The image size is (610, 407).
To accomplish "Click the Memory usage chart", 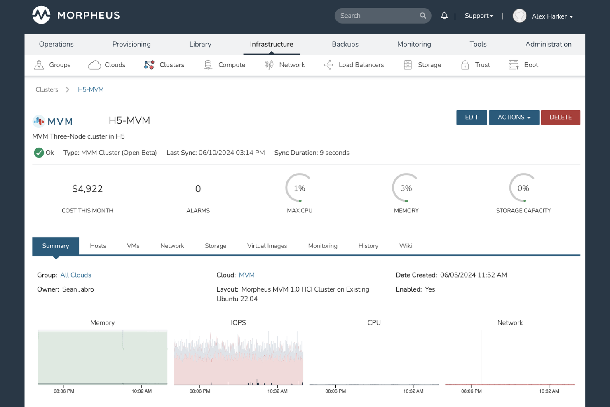I will (103, 358).
